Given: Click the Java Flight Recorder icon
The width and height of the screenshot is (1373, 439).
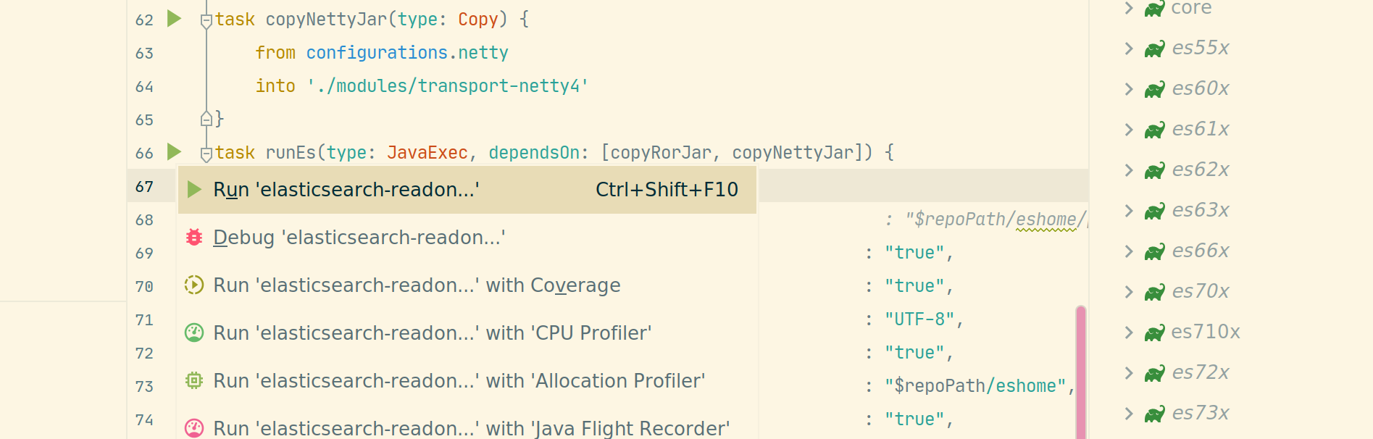Looking at the screenshot, I should coord(194,428).
